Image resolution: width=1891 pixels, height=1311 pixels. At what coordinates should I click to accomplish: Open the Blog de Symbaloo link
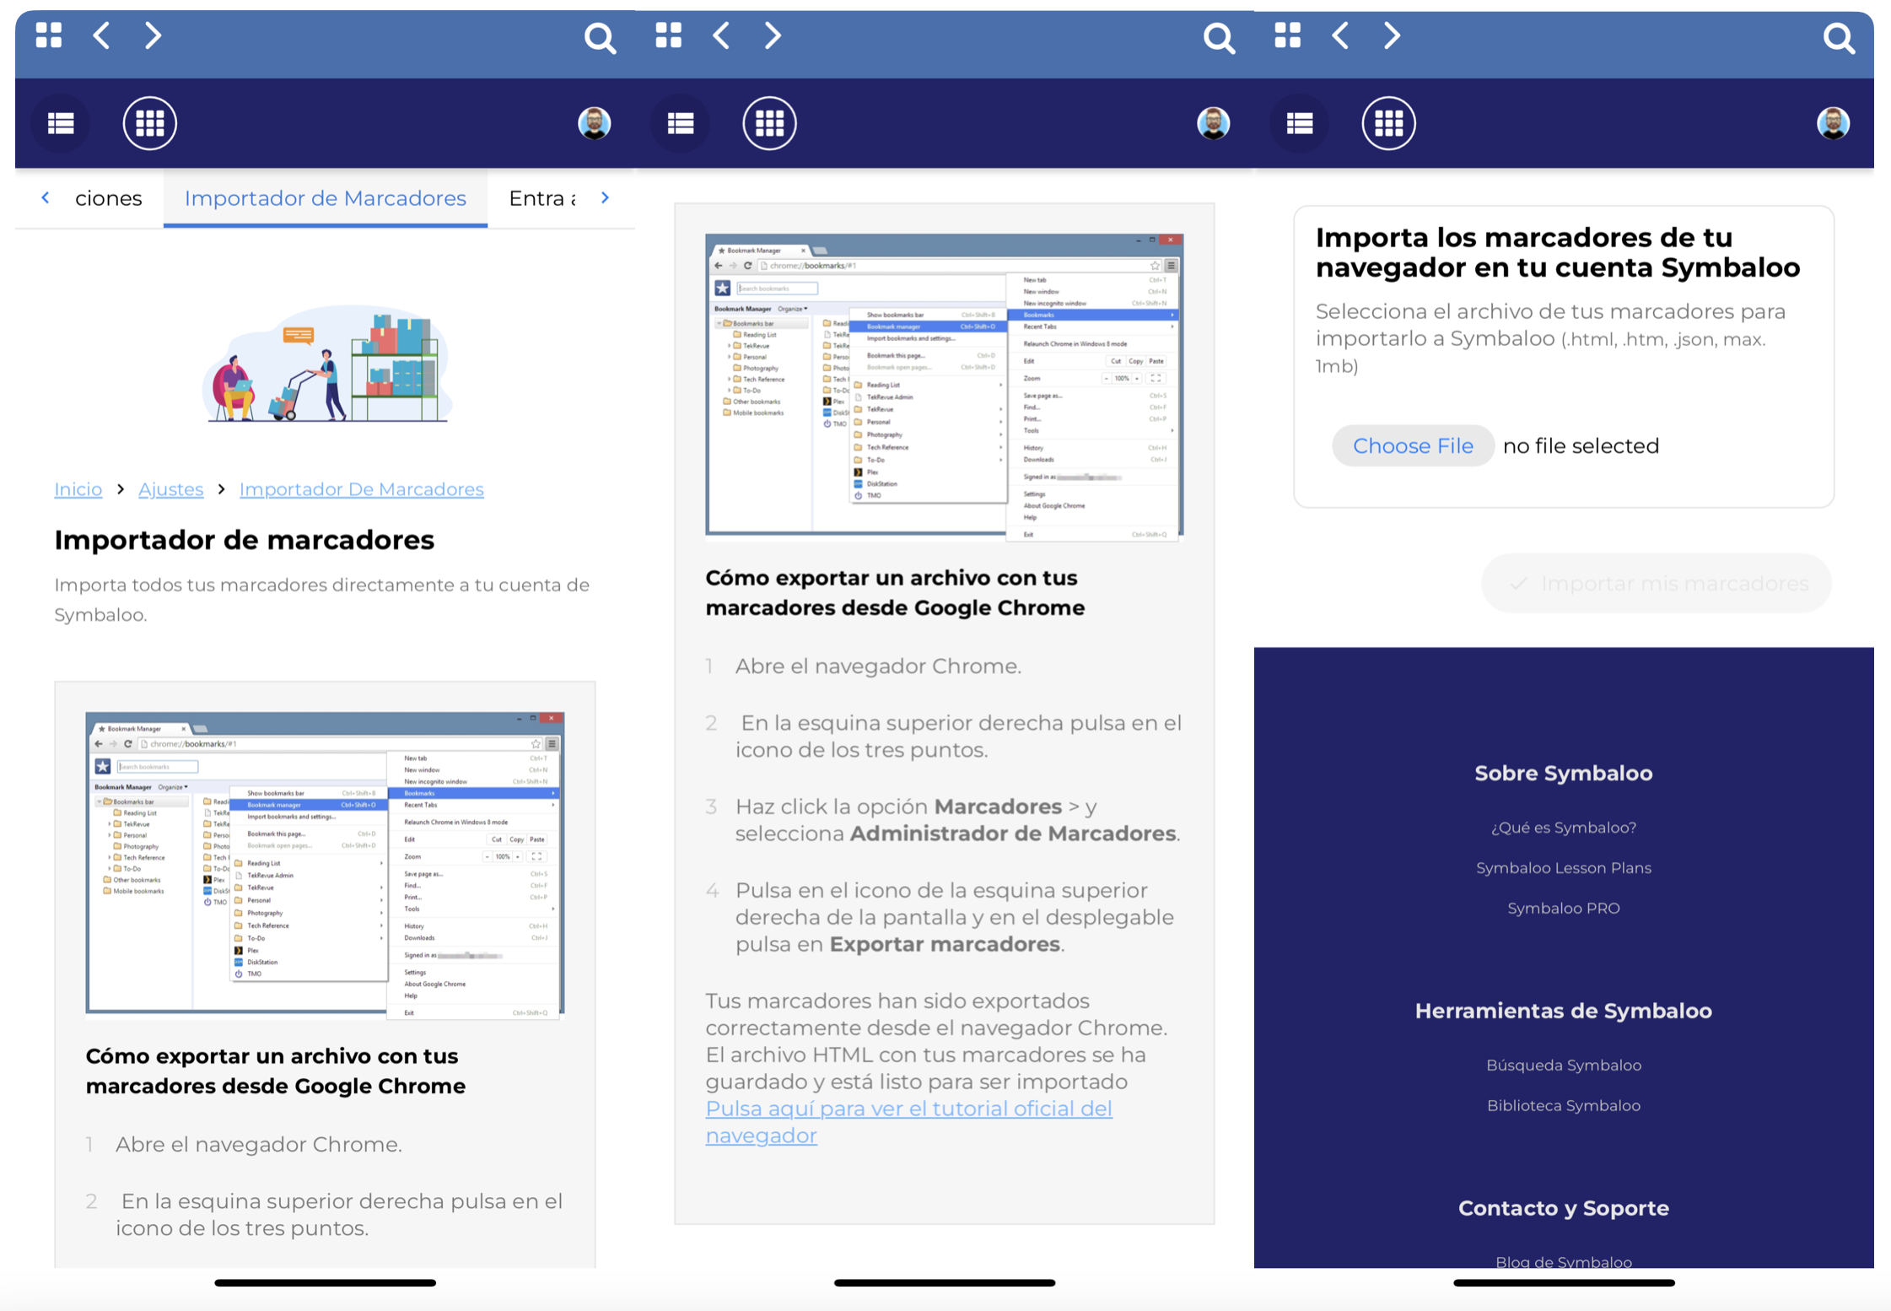(1564, 1261)
